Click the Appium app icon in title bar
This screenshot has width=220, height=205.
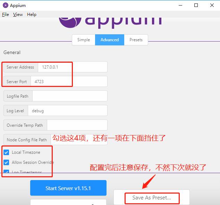(x=6, y=5)
